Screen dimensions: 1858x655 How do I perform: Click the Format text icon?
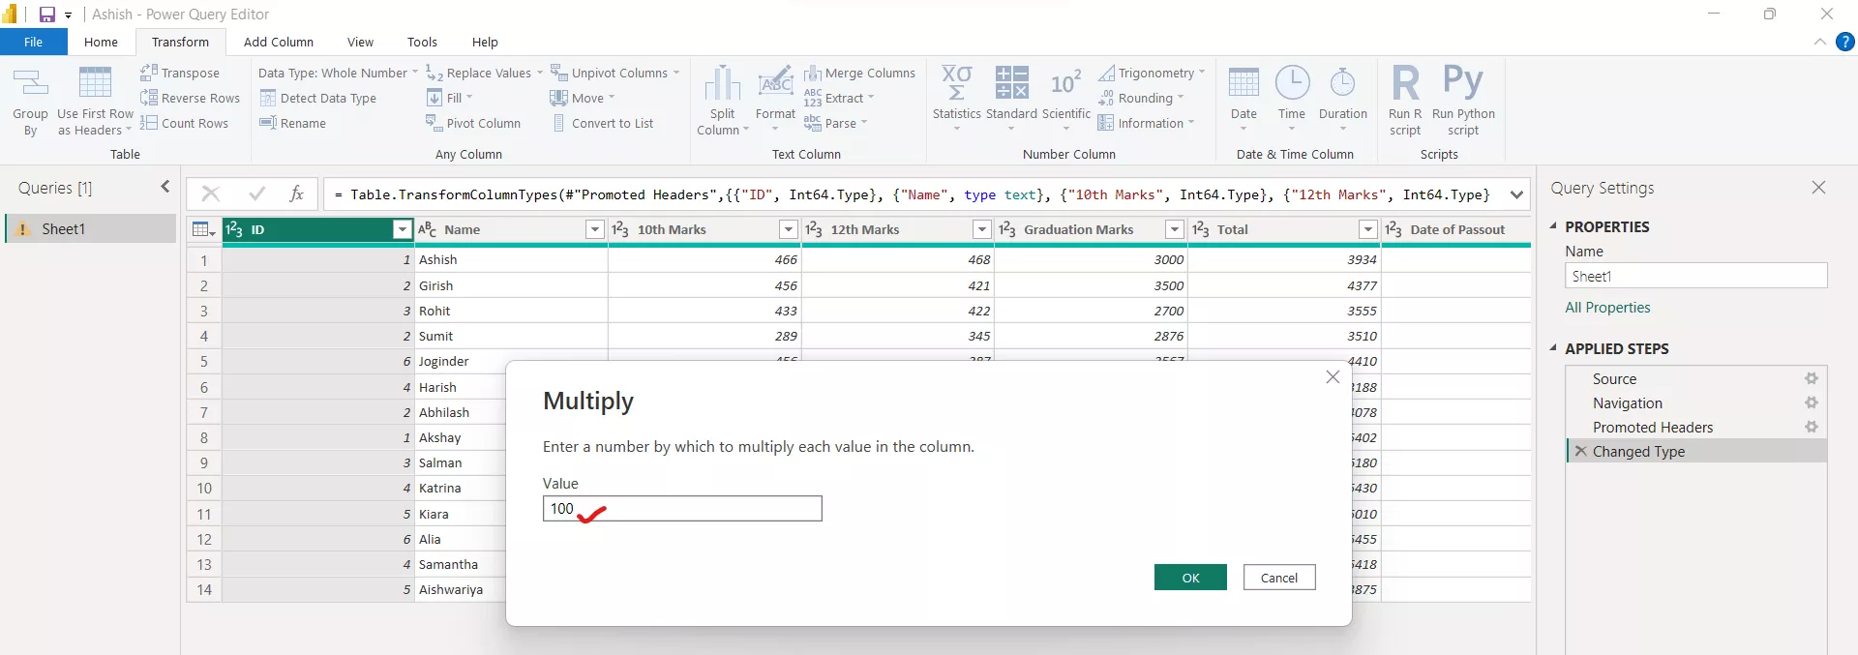click(x=775, y=83)
